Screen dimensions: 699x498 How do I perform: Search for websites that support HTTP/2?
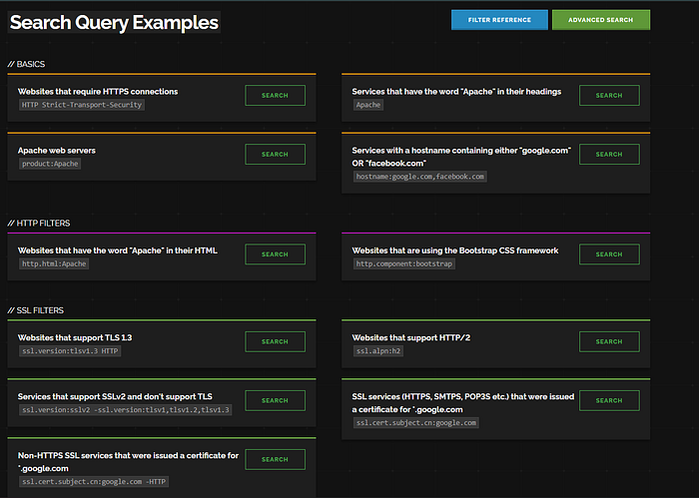(609, 341)
